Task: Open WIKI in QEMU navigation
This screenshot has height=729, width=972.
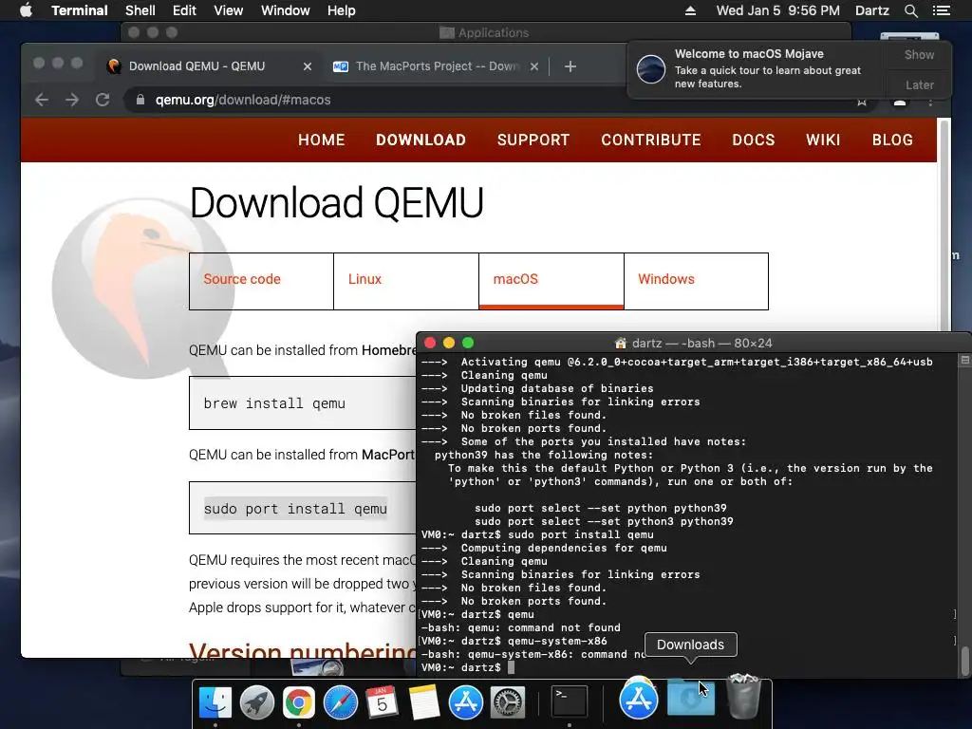Action: [x=823, y=140]
